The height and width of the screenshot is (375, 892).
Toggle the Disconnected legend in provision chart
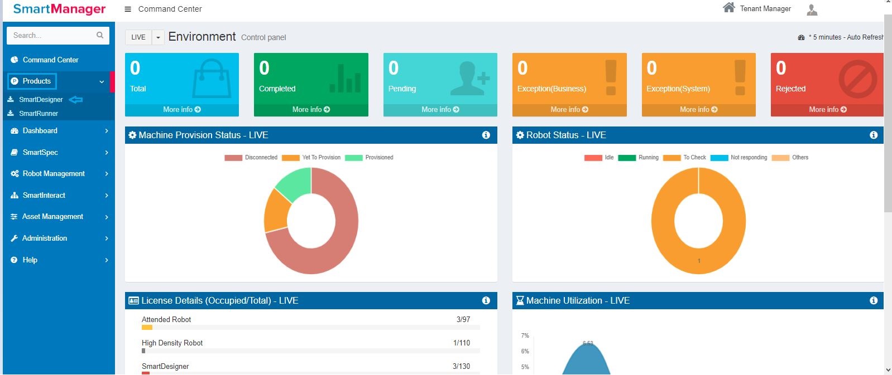[251, 158]
